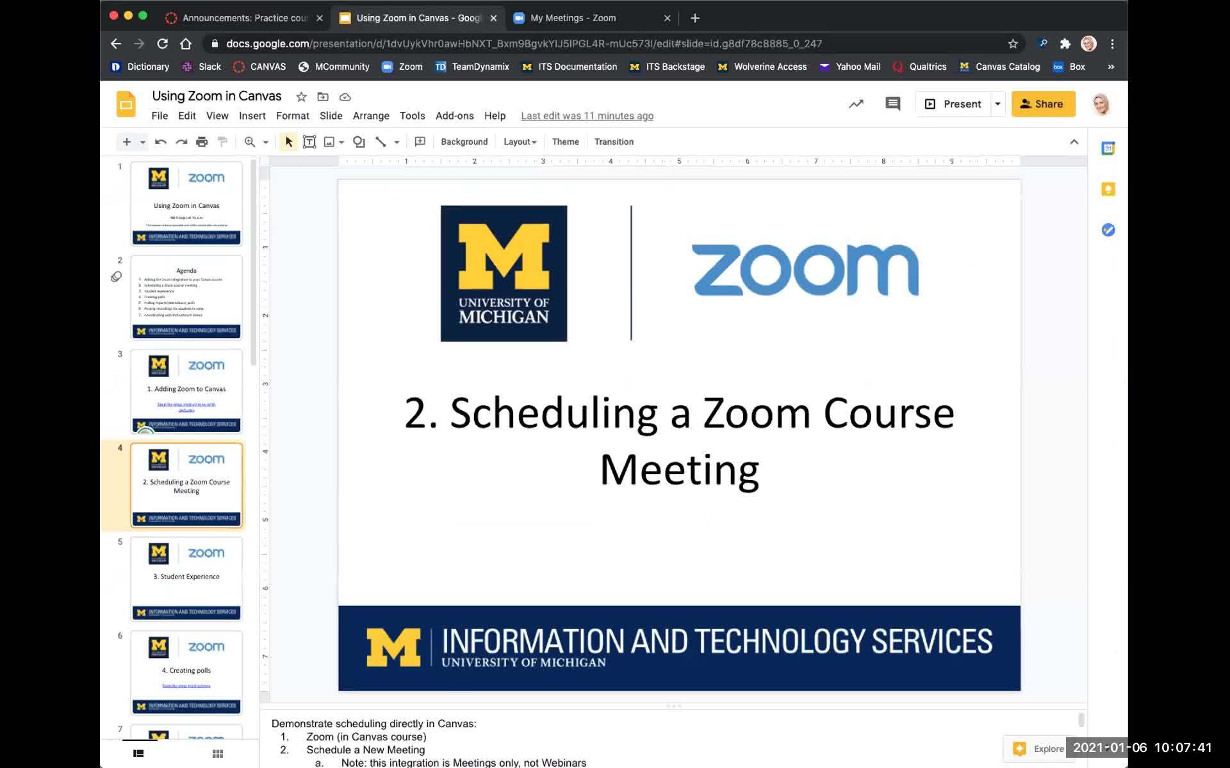Choose the select arrow cursor tool
Viewport: 1230px width, 768px height.
coord(288,142)
